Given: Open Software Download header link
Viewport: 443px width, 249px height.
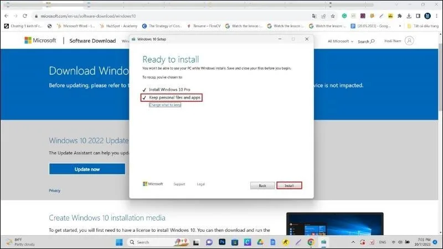Looking at the screenshot, I should [x=92, y=40].
